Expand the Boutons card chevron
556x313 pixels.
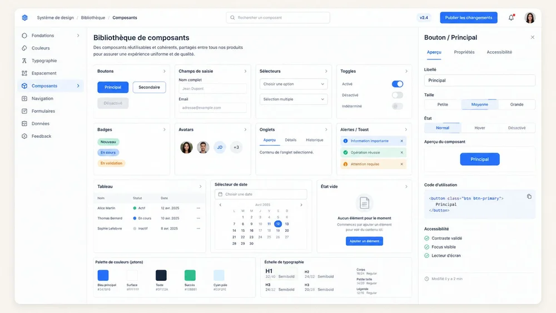click(164, 71)
